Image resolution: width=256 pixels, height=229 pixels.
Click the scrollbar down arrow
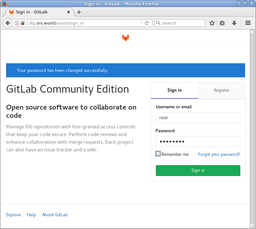252,225
